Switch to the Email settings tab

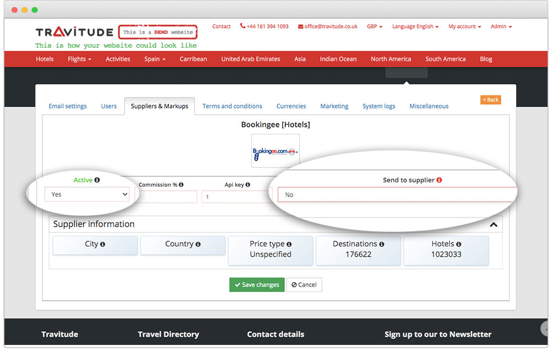(67, 106)
